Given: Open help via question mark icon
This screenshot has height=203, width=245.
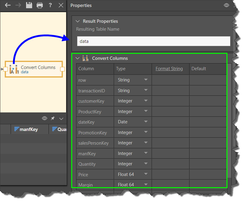Looking at the screenshot, I should point(50,5).
